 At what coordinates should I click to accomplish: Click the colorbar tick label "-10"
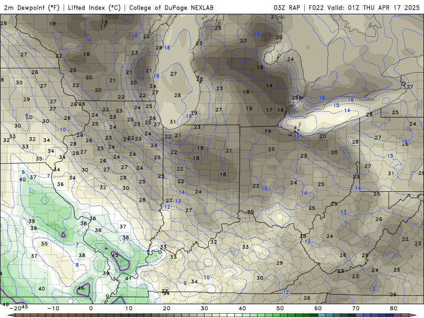coord(53,308)
